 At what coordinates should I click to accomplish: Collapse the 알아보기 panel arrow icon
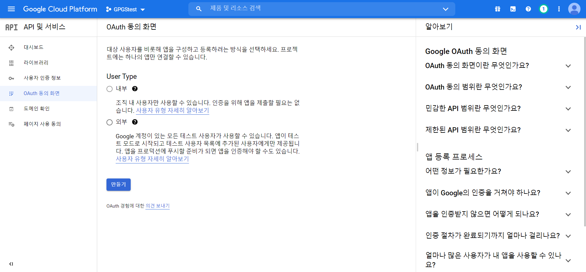point(578,27)
